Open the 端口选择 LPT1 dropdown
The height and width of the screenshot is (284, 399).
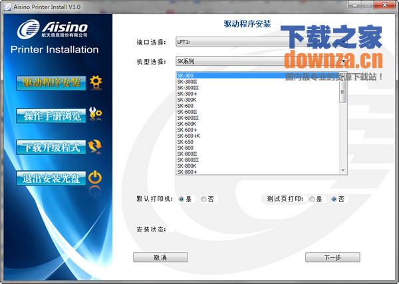point(261,42)
